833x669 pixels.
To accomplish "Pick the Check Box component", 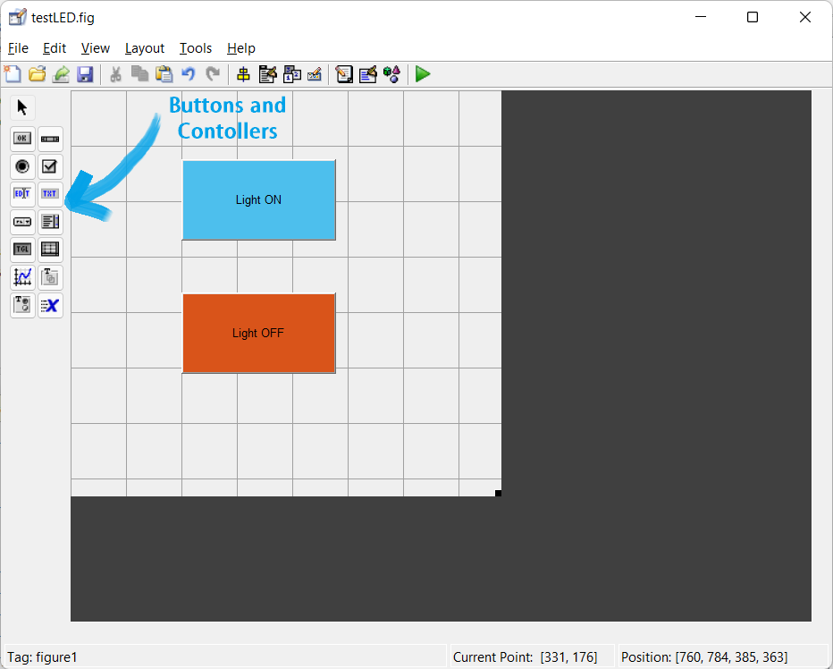I will pos(50,166).
